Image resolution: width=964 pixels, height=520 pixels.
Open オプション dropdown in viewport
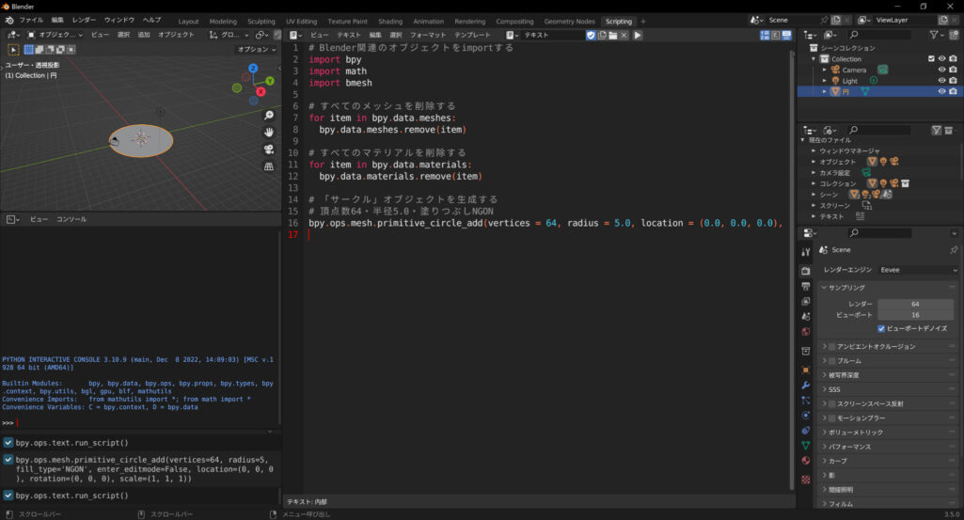pyautogui.click(x=257, y=49)
